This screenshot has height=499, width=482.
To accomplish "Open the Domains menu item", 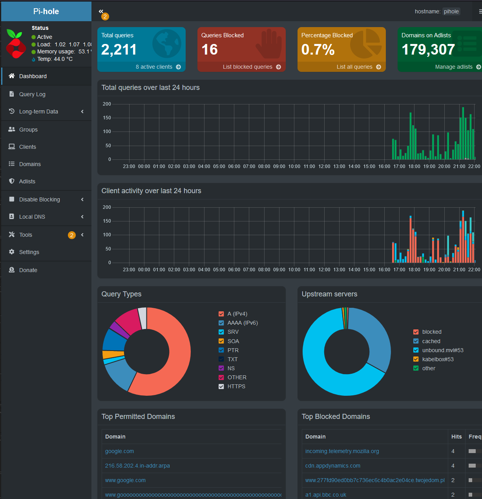I will [x=30, y=164].
